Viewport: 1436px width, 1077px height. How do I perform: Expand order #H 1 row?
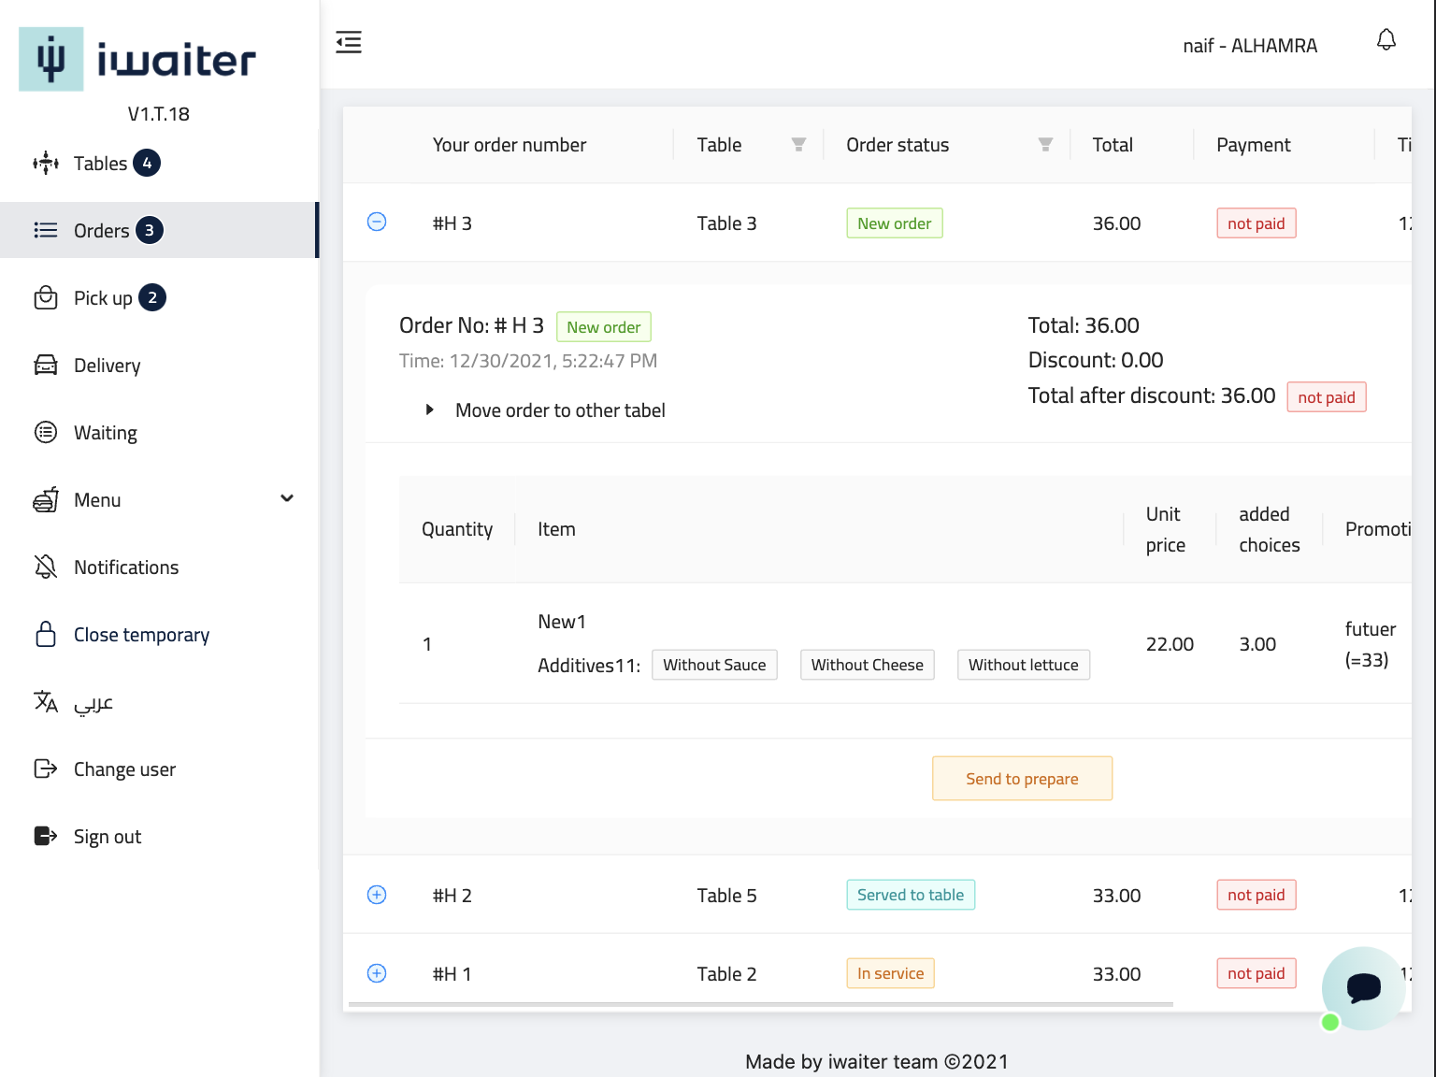coord(377,973)
